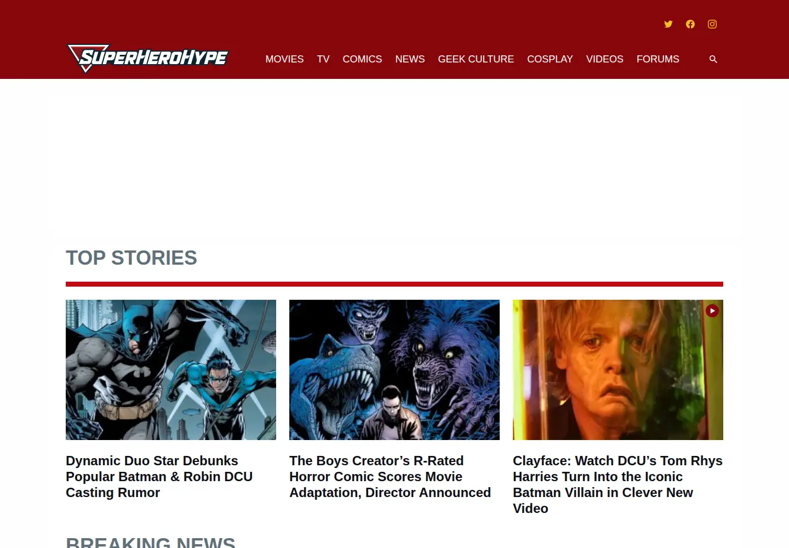Go to the Movies section
The height and width of the screenshot is (548, 789).
pos(284,59)
